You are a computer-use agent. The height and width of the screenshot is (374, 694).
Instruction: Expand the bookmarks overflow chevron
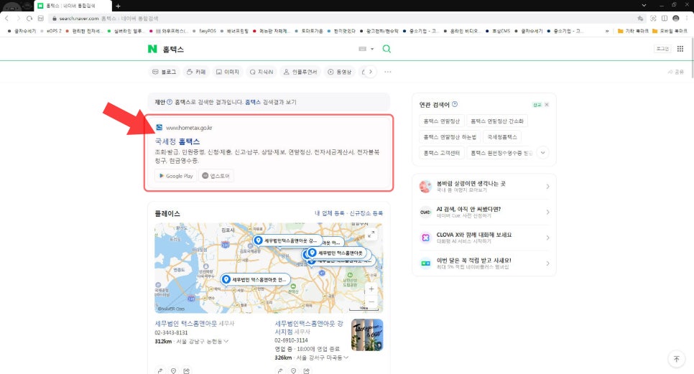(607, 31)
